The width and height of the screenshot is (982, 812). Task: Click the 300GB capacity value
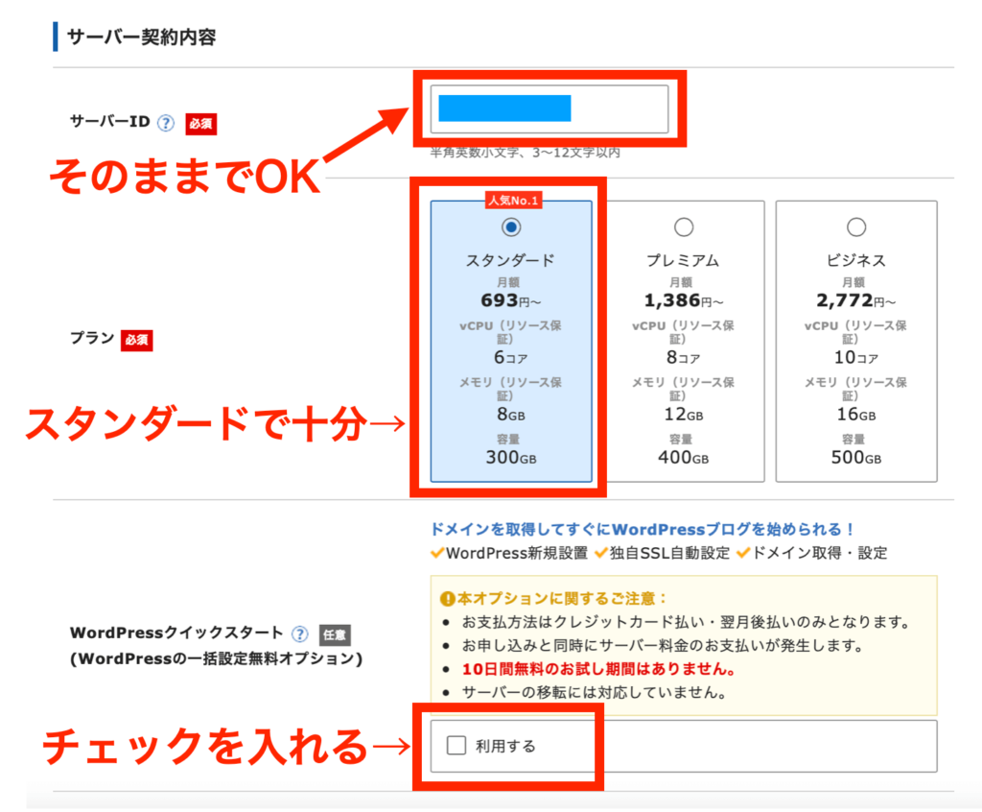tap(511, 458)
